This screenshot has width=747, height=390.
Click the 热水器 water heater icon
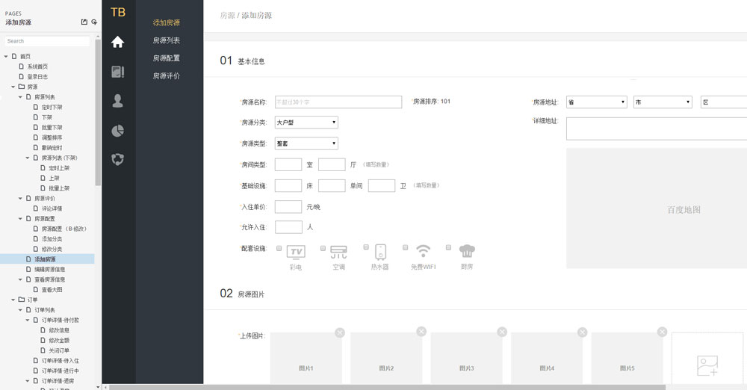[380, 252]
